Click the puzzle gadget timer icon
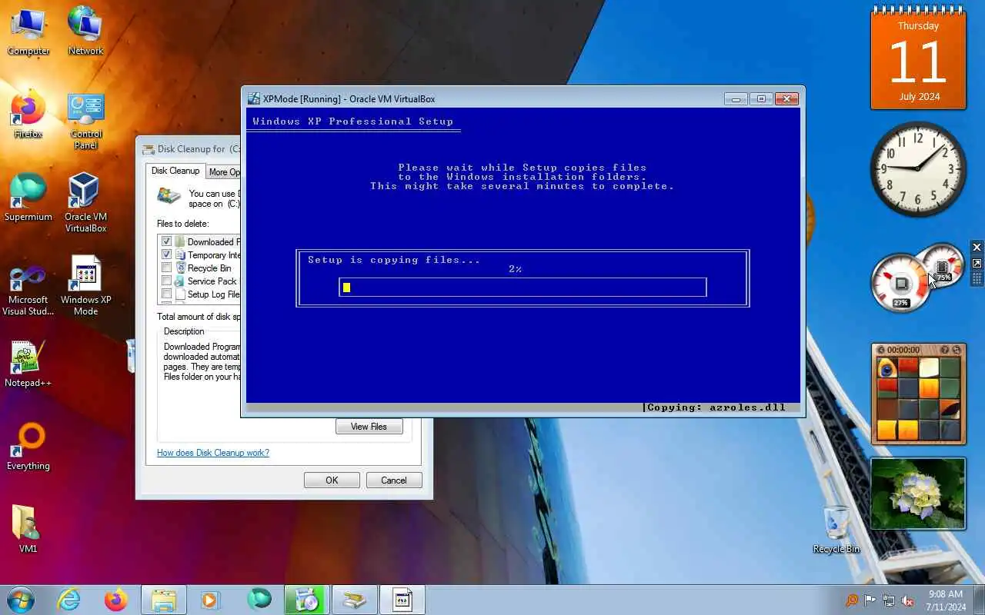 pyautogui.click(x=882, y=350)
